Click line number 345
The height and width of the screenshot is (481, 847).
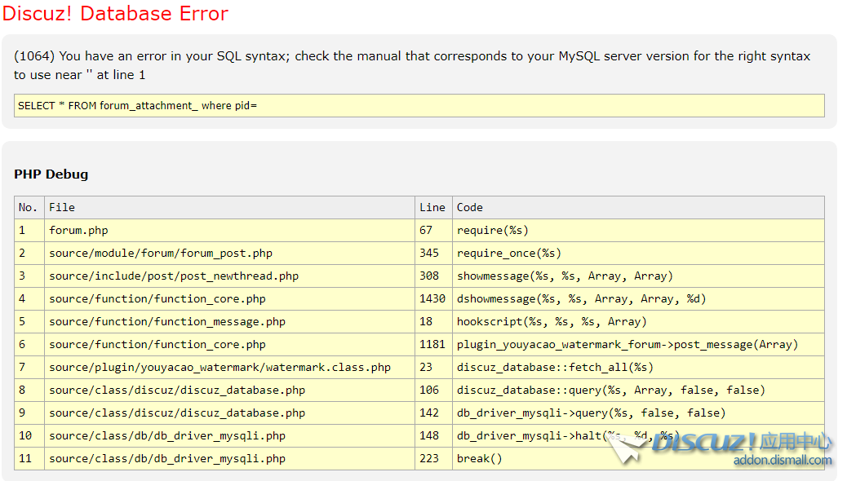pos(434,254)
